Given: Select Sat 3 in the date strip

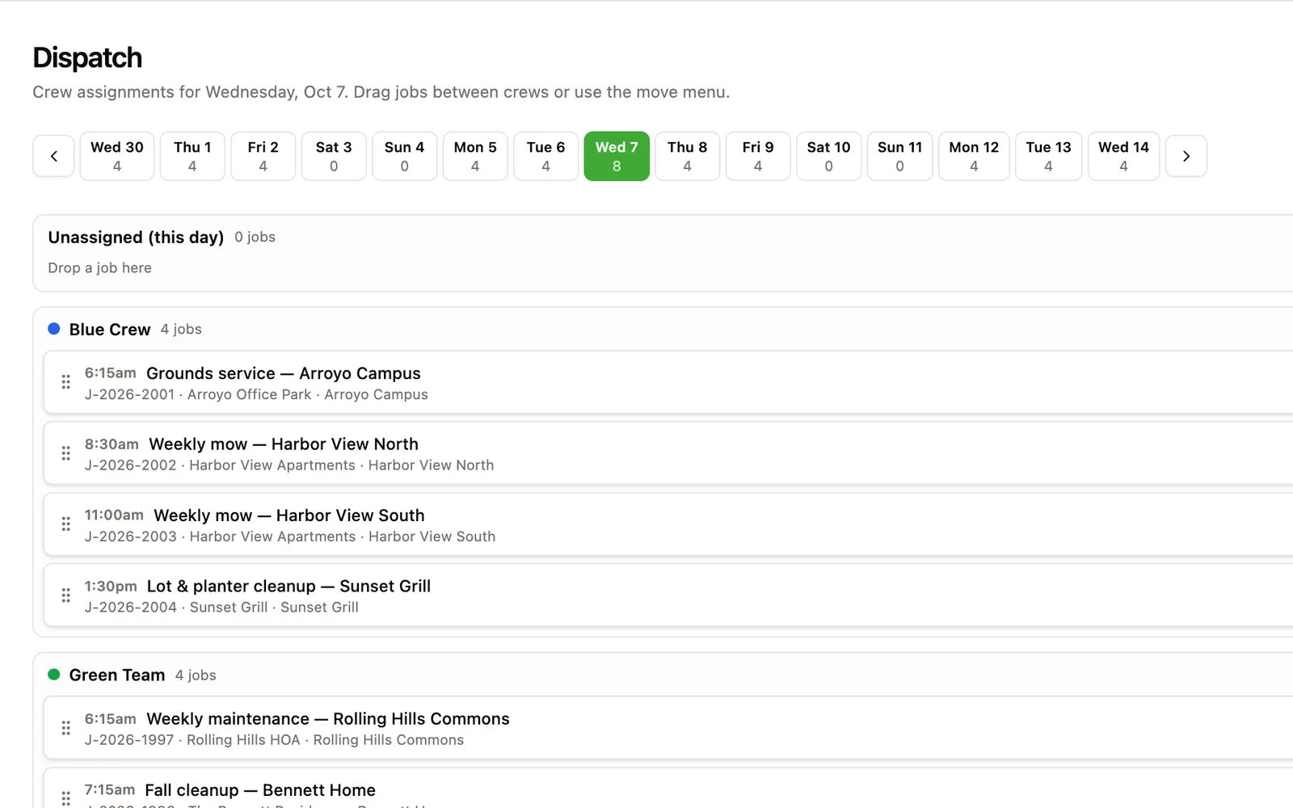Looking at the screenshot, I should click(334, 156).
